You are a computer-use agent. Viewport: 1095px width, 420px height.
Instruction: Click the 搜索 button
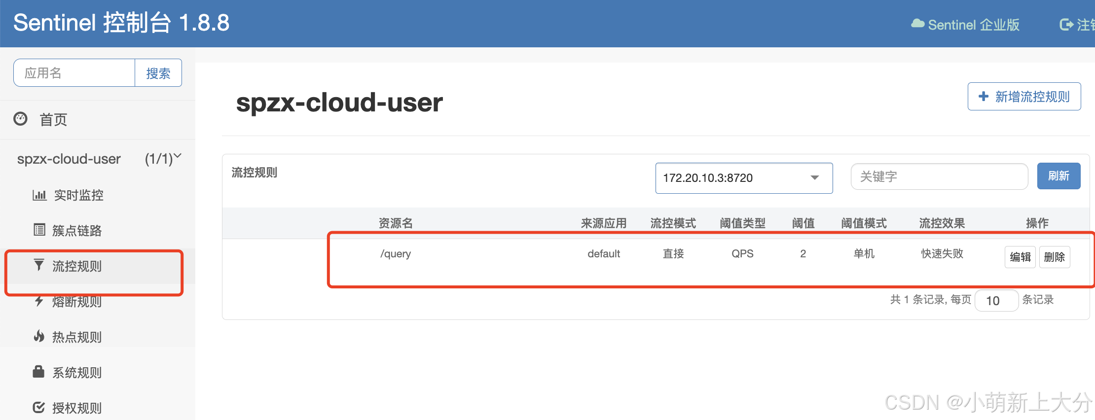(x=158, y=73)
